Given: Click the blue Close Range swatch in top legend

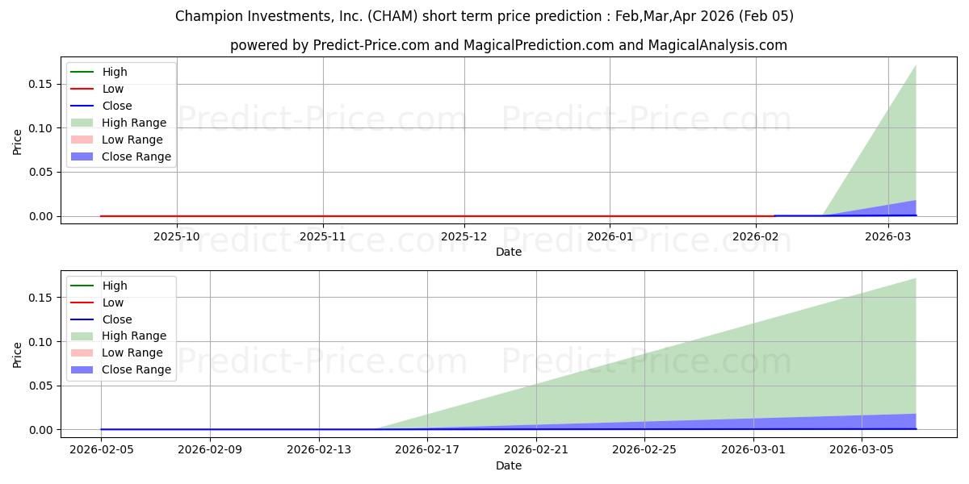Looking at the screenshot, I should [82, 156].
